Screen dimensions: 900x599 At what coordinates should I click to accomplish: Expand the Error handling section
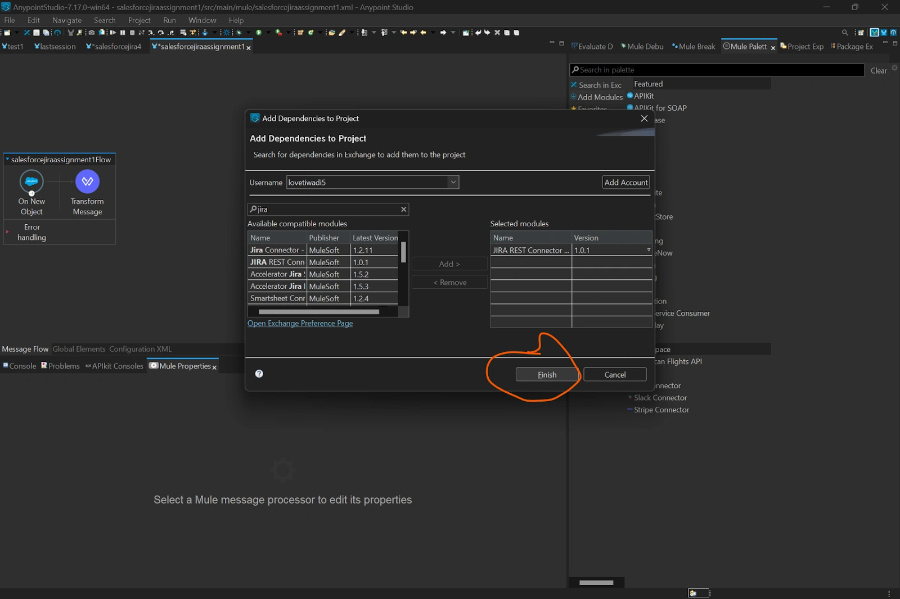pos(7,232)
